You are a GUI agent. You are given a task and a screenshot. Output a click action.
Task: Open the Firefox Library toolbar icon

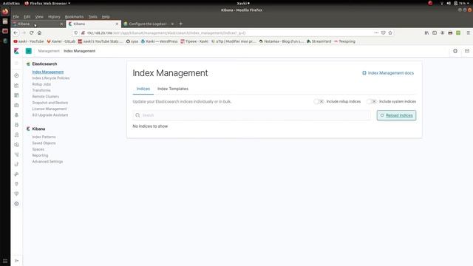point(426,33)
